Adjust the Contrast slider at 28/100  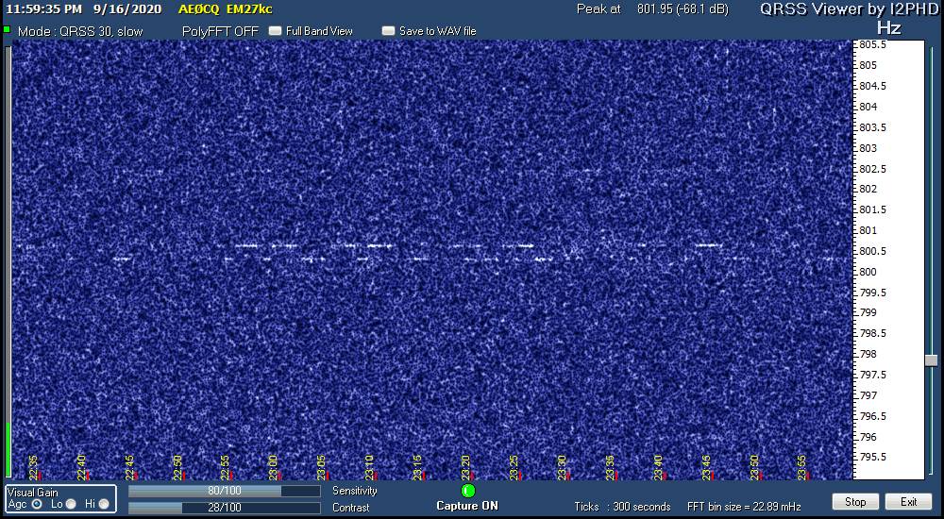pyautogui.click(x=224, y=509)
